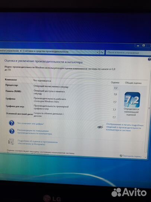
Task: Click the search field 'Поиск в панели управления'
Action: pos(128,53)
